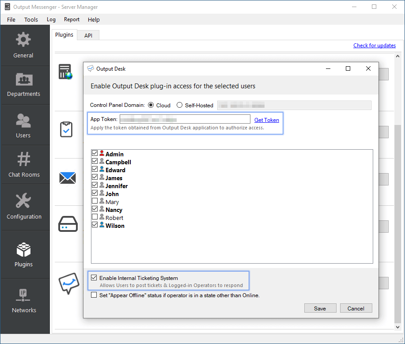
Task: Disable the Internal Ticketing System checkbox
Action: [94, 278]
